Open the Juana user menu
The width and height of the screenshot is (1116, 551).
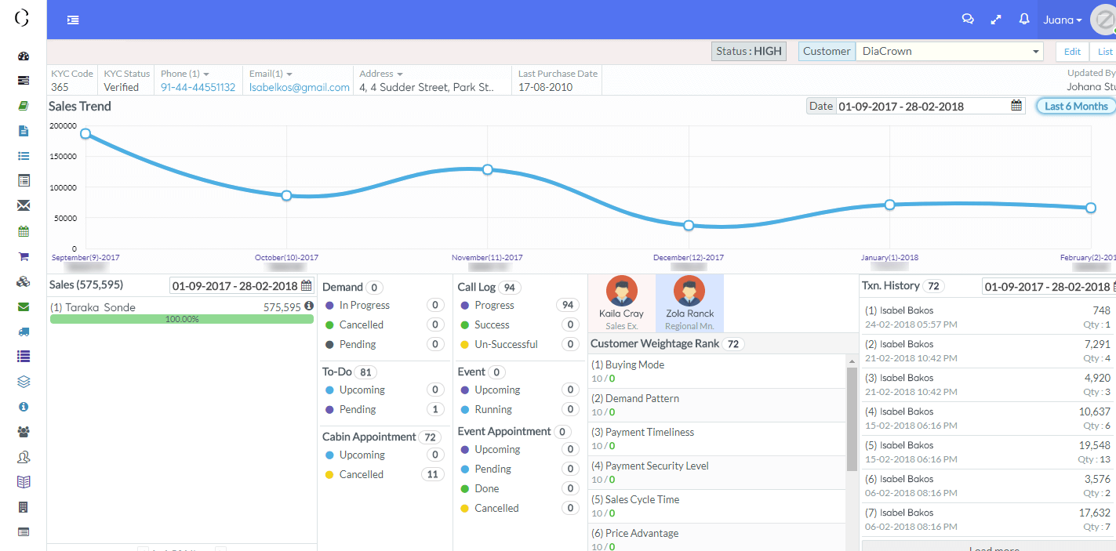pyautogui.click(x=1063, y=20)
